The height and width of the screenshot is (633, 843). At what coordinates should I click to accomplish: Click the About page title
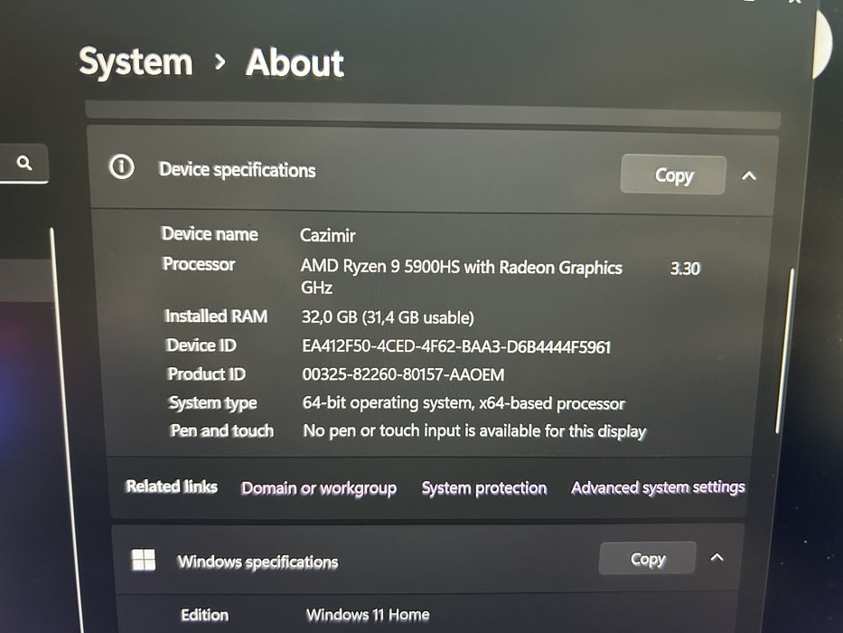tap(295, 63)
